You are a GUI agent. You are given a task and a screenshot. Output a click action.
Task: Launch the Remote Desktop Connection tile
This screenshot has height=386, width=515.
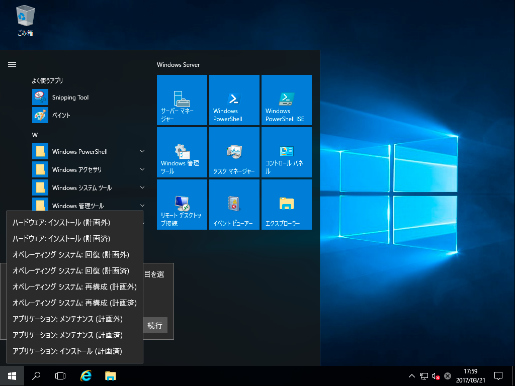(182, 205)
